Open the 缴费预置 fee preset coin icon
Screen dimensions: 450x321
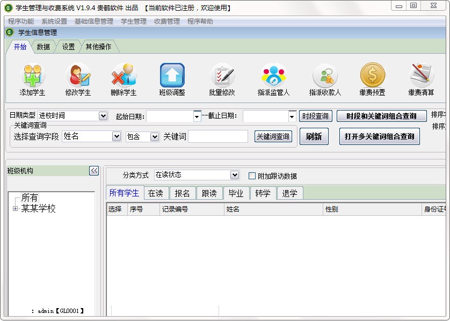pyautogui.click(x=373, y=75)
